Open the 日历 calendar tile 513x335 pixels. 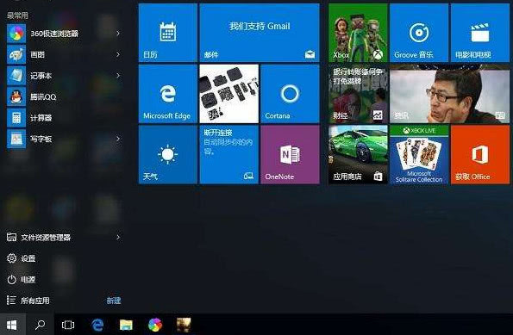(168, 33)
